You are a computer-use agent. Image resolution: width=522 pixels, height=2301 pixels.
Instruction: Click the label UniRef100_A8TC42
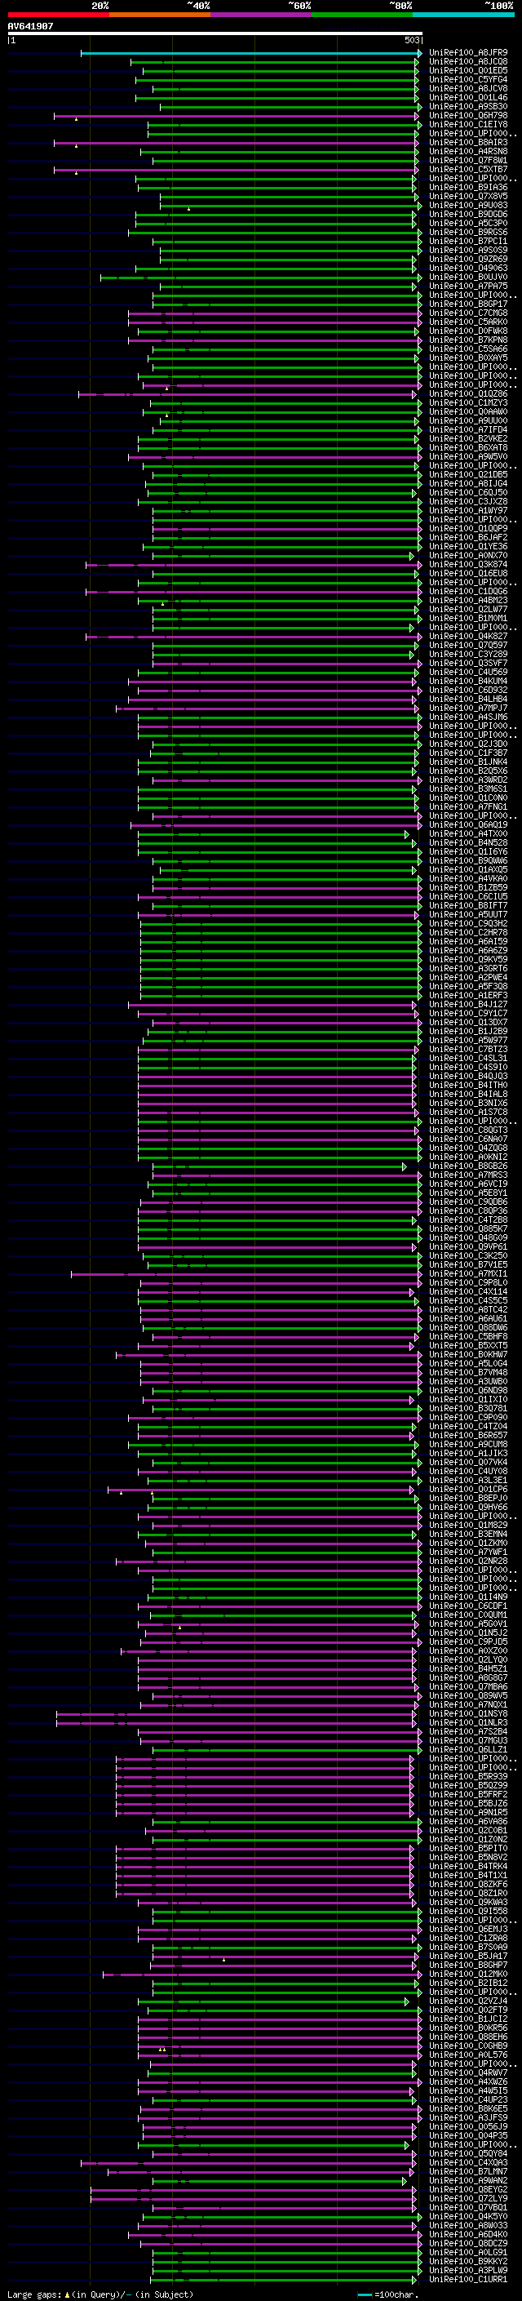point(468,1309)
